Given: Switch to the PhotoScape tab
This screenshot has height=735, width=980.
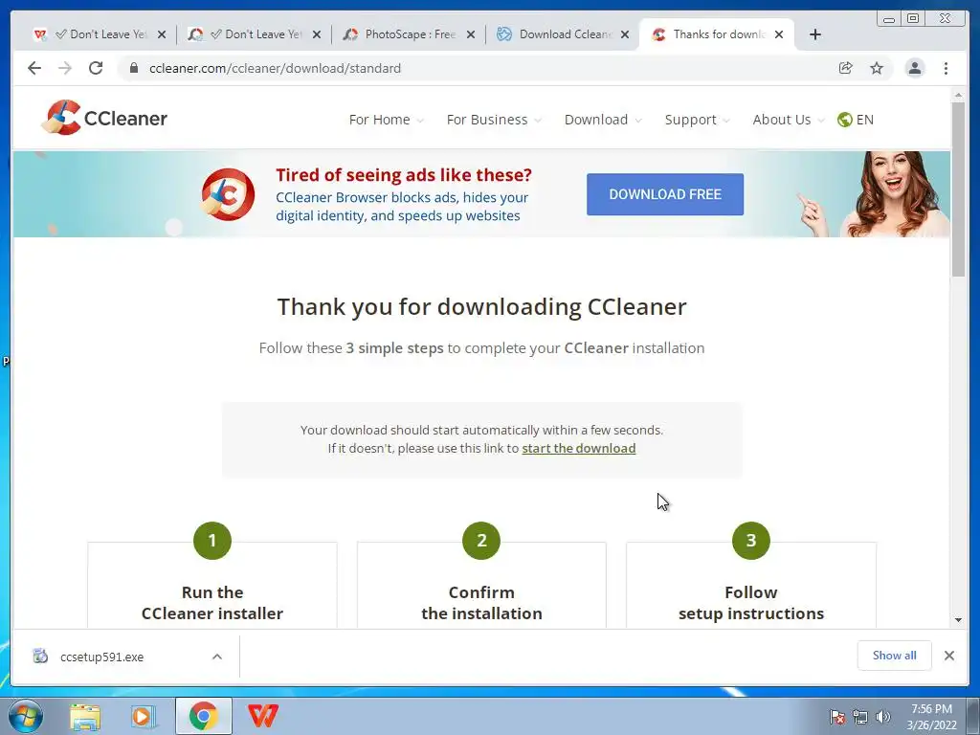Looking at the screenshot, I should pos(410,34).
